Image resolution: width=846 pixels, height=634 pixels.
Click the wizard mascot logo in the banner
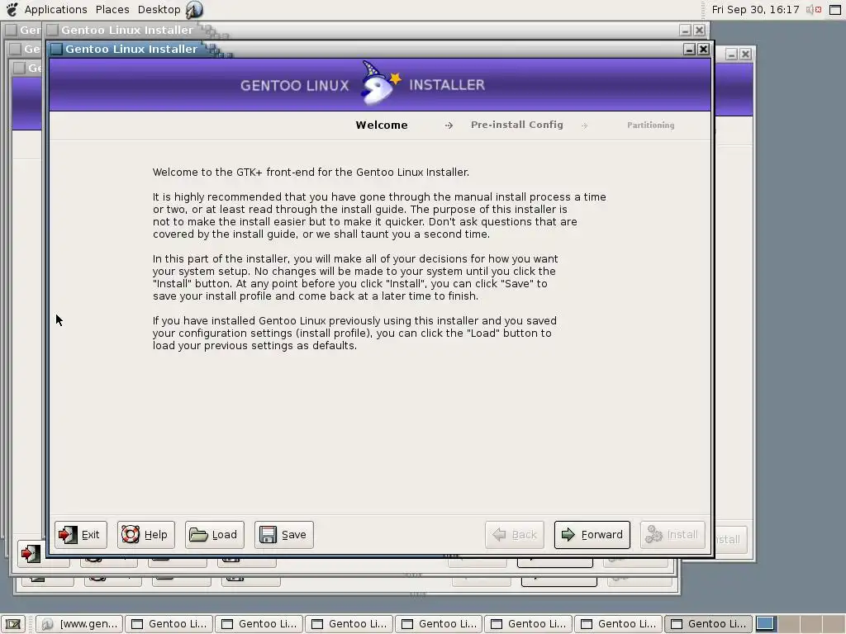pos(381,83)
